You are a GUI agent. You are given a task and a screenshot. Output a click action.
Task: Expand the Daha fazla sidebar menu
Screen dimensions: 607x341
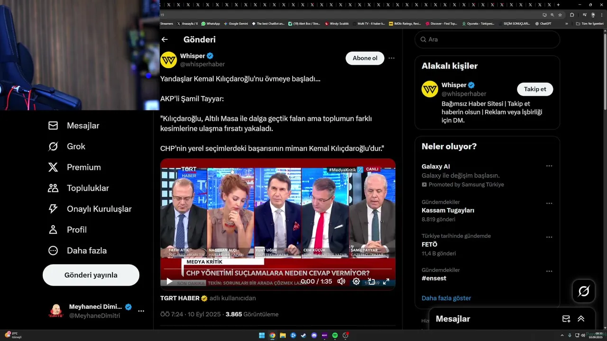coord(77,251)
